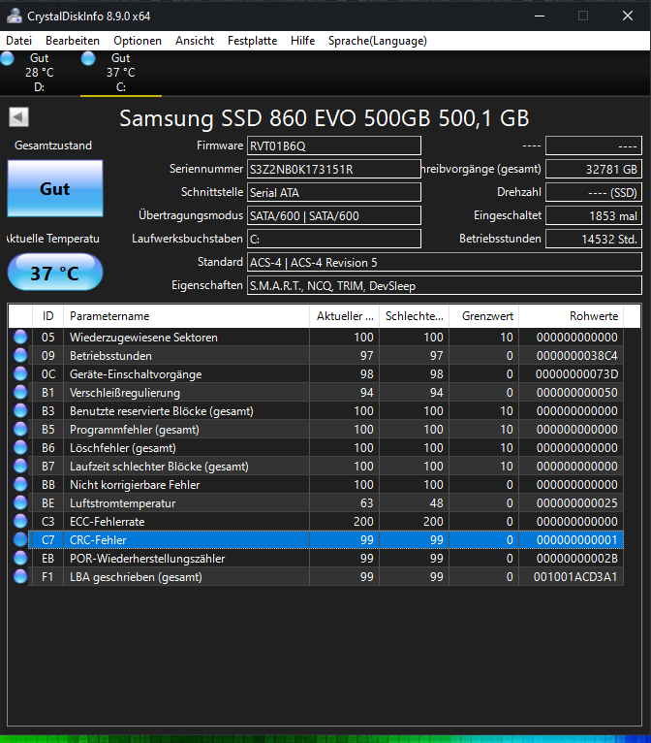Screen dimensions: 651x743
Task: Click the 37 °C temperature indicator
Action: [x=55, y=272]
